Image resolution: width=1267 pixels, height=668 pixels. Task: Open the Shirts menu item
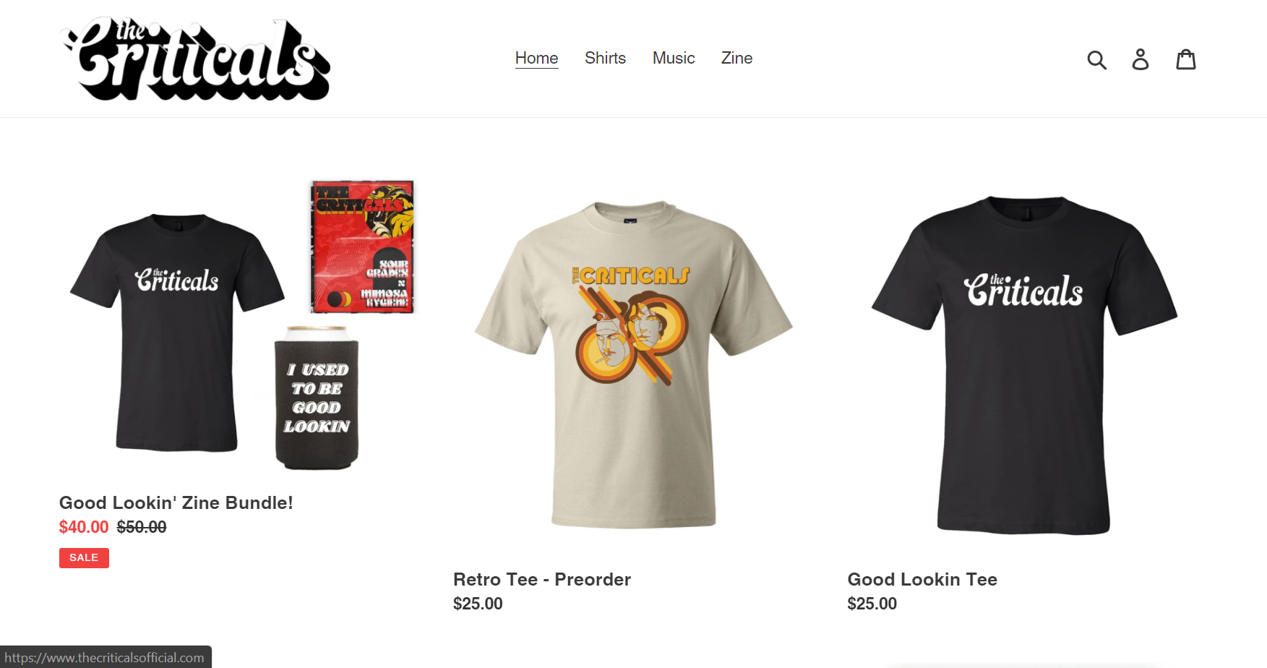tap(605, 58)
